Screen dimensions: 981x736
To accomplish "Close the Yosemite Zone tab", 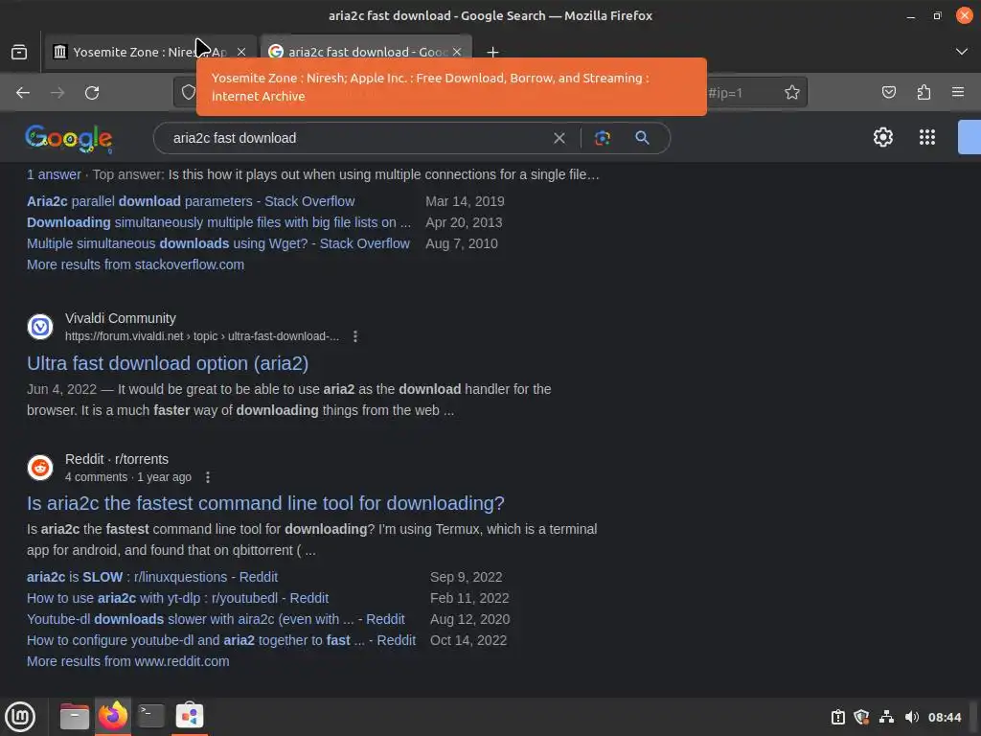I will tap(241, 52).
